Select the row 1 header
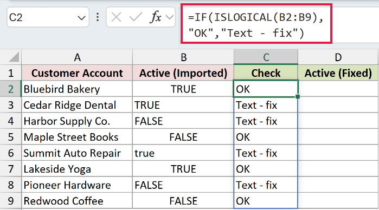The height and width of the screenshot is (210, 379). click(x=11, y=73)
